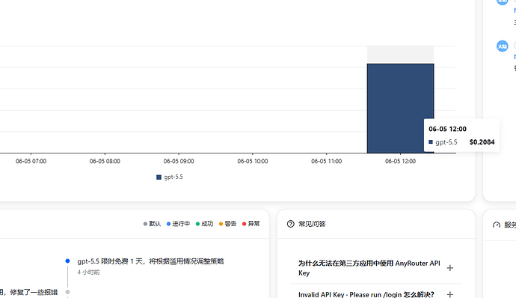Click the $0.2084 value in tooltip
516x298 pixels.
482,142
